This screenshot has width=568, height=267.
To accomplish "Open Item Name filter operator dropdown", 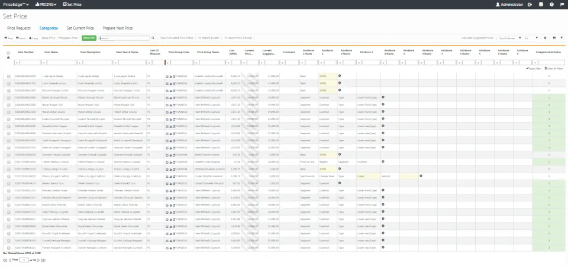I will coord(44,63).
